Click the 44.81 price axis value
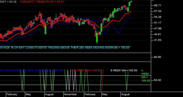The width and height of the screenshot is (183, 97). (x=158, y=34)
